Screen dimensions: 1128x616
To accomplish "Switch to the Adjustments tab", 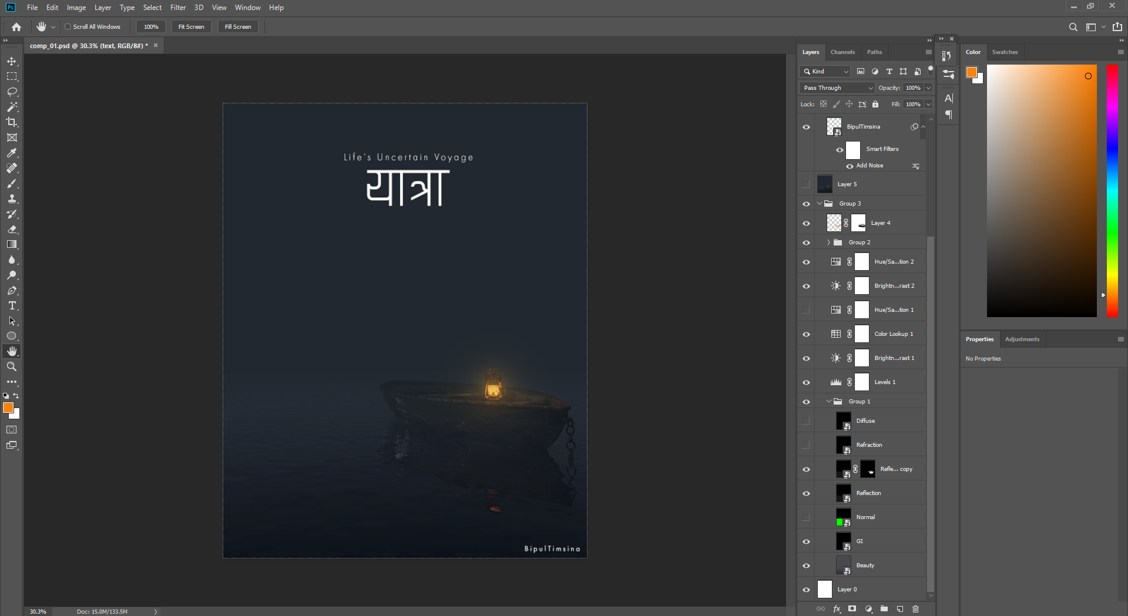I will tap(1022, 339).
